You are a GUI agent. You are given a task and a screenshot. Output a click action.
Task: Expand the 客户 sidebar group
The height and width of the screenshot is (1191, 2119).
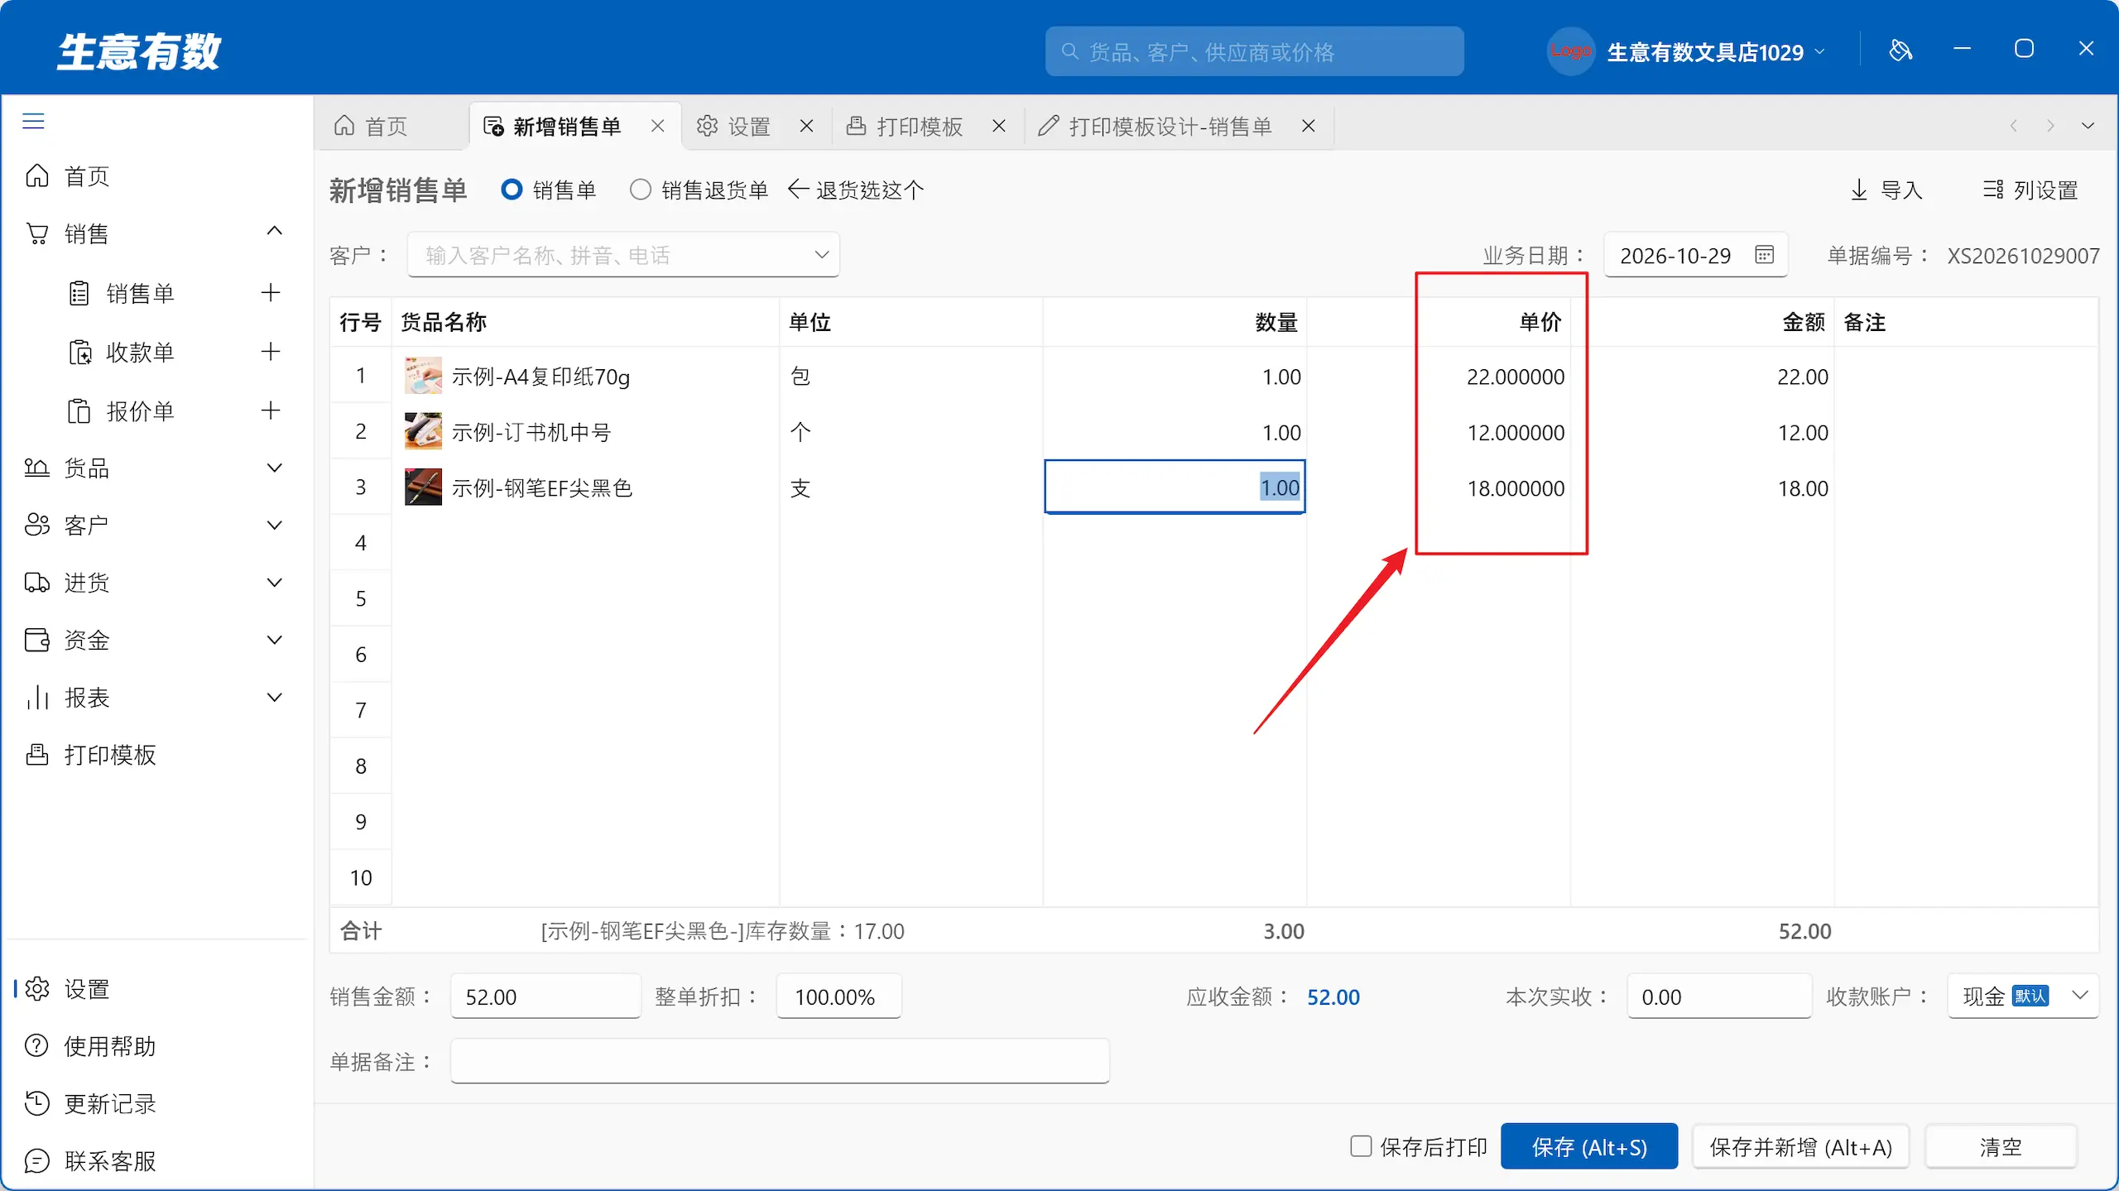(275, 525)
